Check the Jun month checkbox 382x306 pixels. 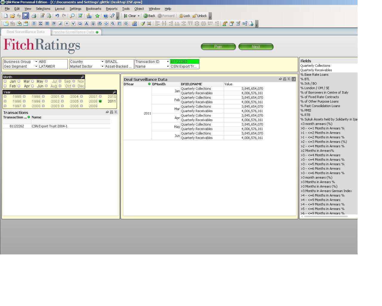pyautogui.click(x=33, y=86)
